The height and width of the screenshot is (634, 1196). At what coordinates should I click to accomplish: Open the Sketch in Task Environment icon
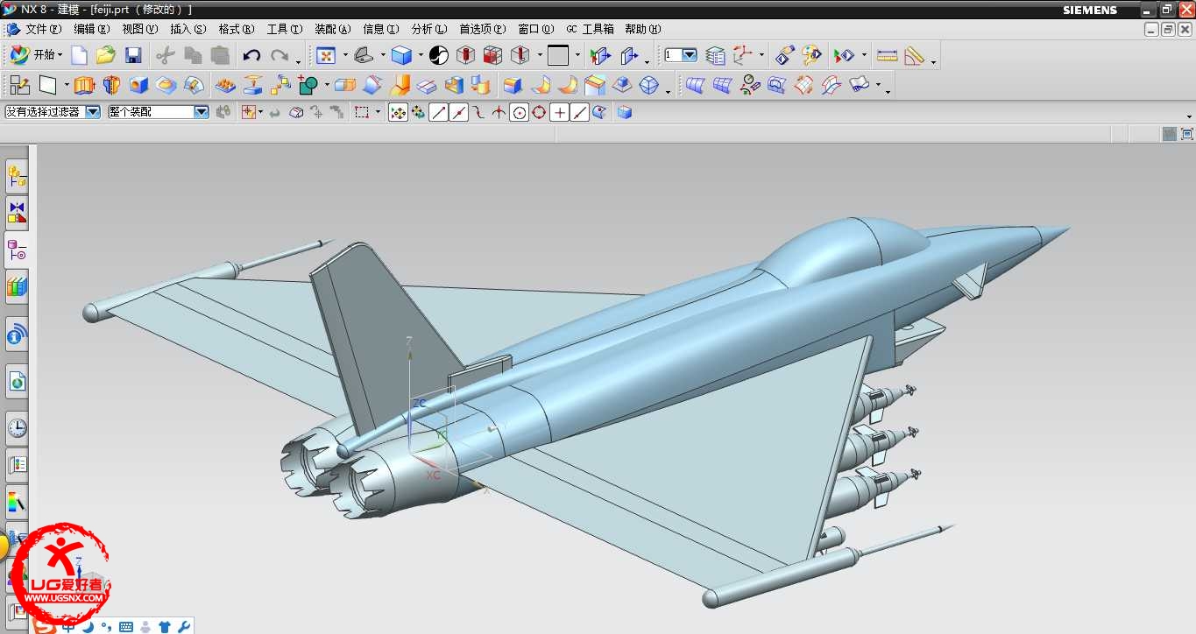(x=19, y=86)
